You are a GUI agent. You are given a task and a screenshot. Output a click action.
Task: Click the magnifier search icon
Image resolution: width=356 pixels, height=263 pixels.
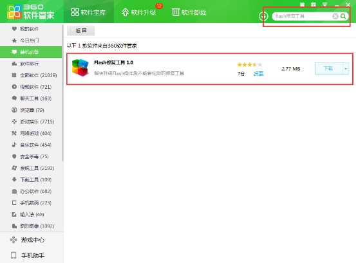pyautogui.click(x=343, y=16)
